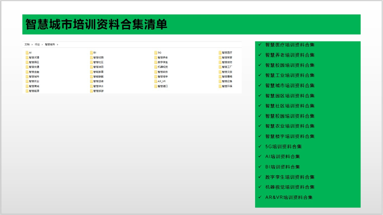The height and width of the screenshot is (215, 383).
Task: Select the 智慧环保 folder icon
Action: pos(220,86)
